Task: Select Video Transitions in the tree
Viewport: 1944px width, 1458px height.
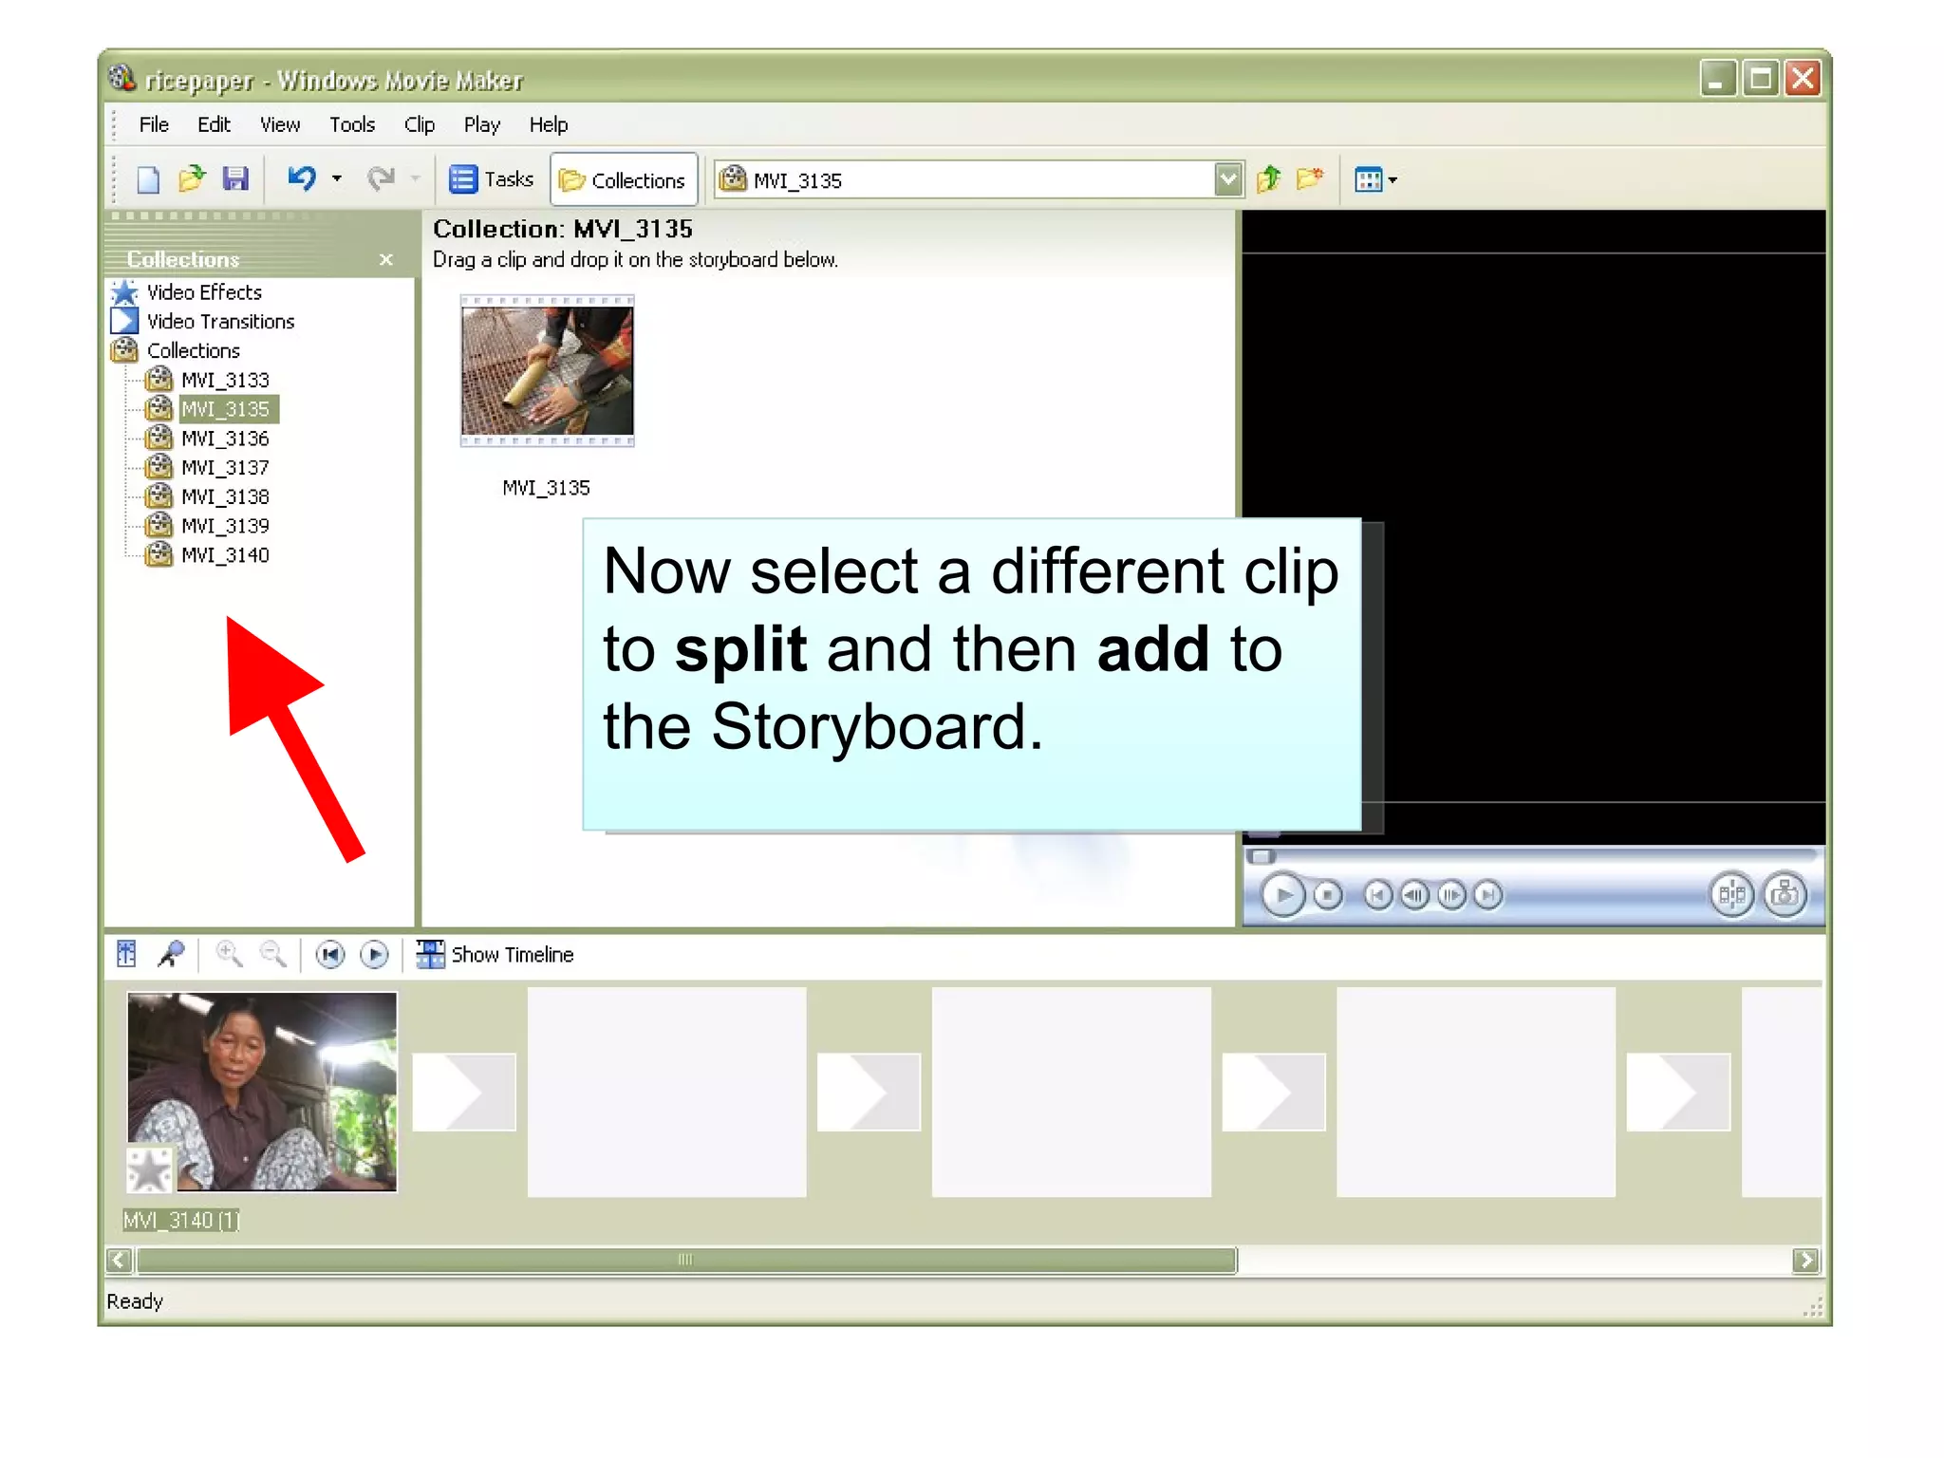Action: click(220, 322)
